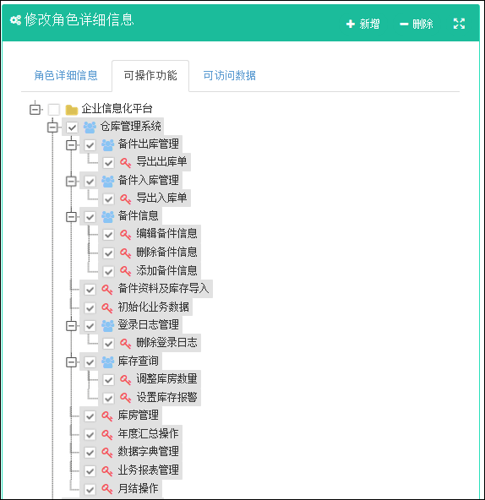485x500 pixels.
Task: Click the red key icon for 导出出库单
Action: (125, 163)
